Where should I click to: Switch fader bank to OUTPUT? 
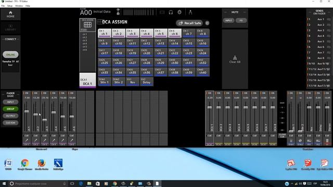[x=10, y=116]
